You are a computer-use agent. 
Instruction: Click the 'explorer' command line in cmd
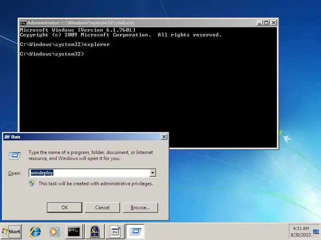tap(65, 44)
